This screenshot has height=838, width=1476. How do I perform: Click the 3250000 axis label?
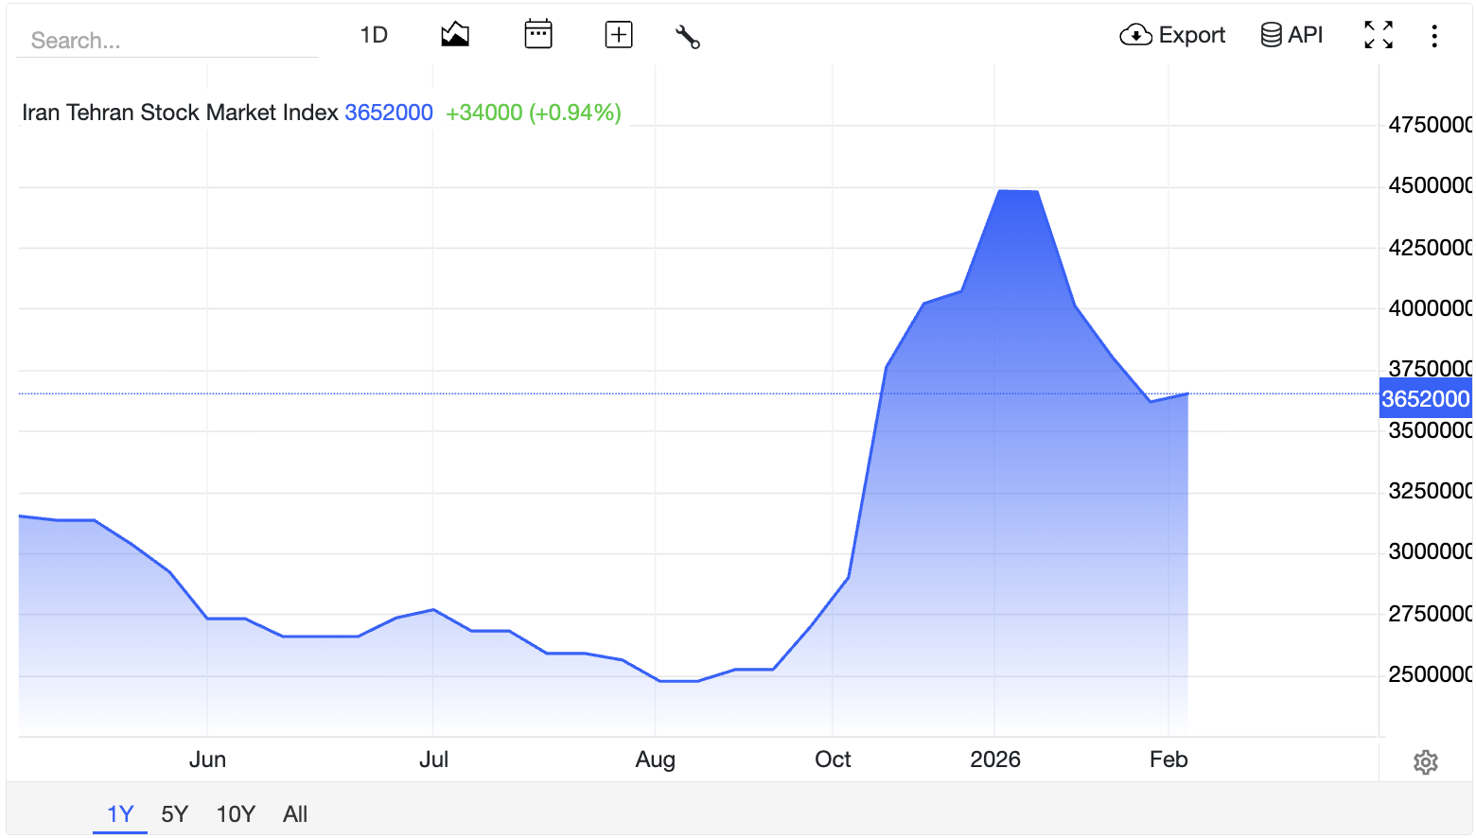(x=1430, y=491)
